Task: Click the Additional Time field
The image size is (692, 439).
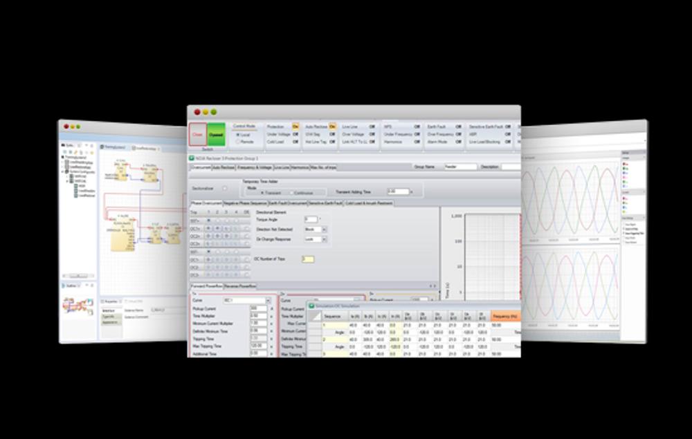Action: (259, 353)
